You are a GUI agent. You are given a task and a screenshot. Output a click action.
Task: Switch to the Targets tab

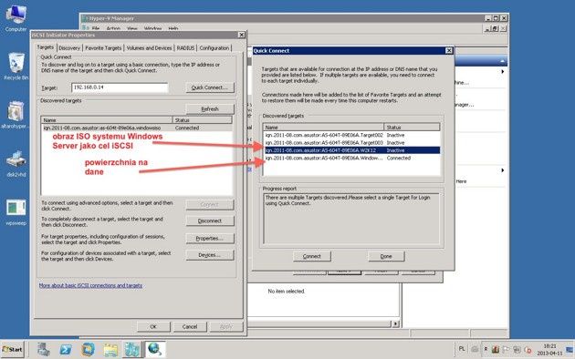point(46,47)
